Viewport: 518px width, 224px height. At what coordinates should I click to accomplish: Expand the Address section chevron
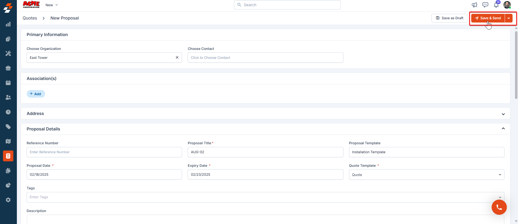click(503, 114)
